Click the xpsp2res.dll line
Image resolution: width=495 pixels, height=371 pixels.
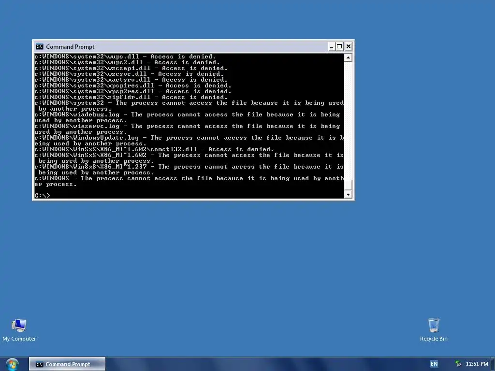133,91
